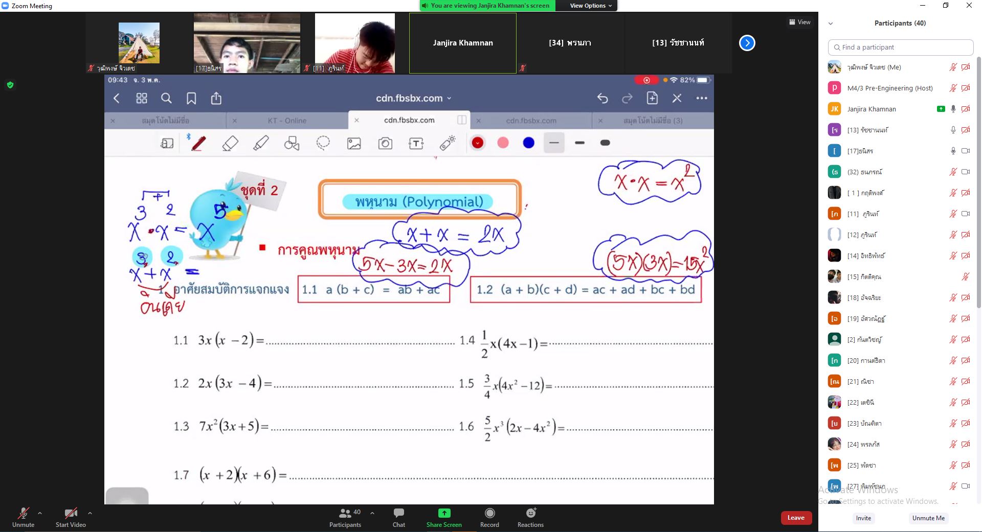The width and height of the screenshot is (982, 532).
Task: Click the Unmute Me button
Action: pos(928,518)
